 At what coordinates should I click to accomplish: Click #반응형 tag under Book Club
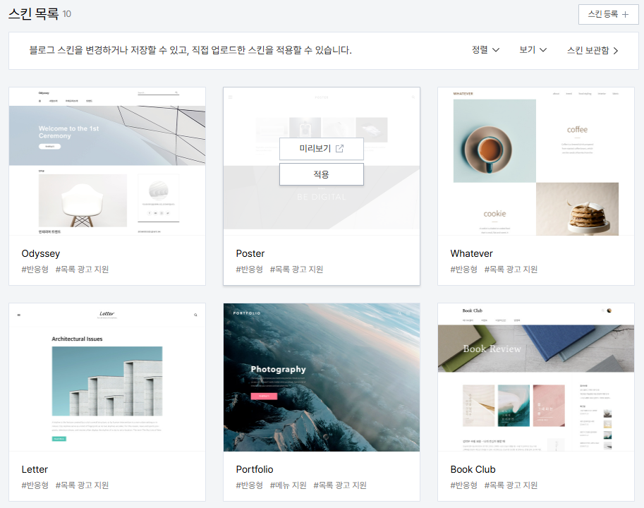(463, 485)
